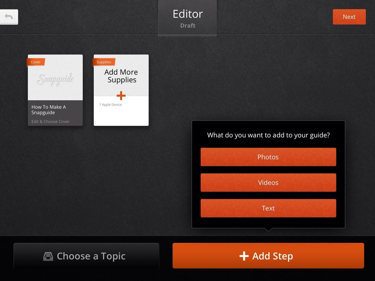This screenshot has width=375, height=281.
Task: Click the How To Make A Snapguide title
Action: 49,110
